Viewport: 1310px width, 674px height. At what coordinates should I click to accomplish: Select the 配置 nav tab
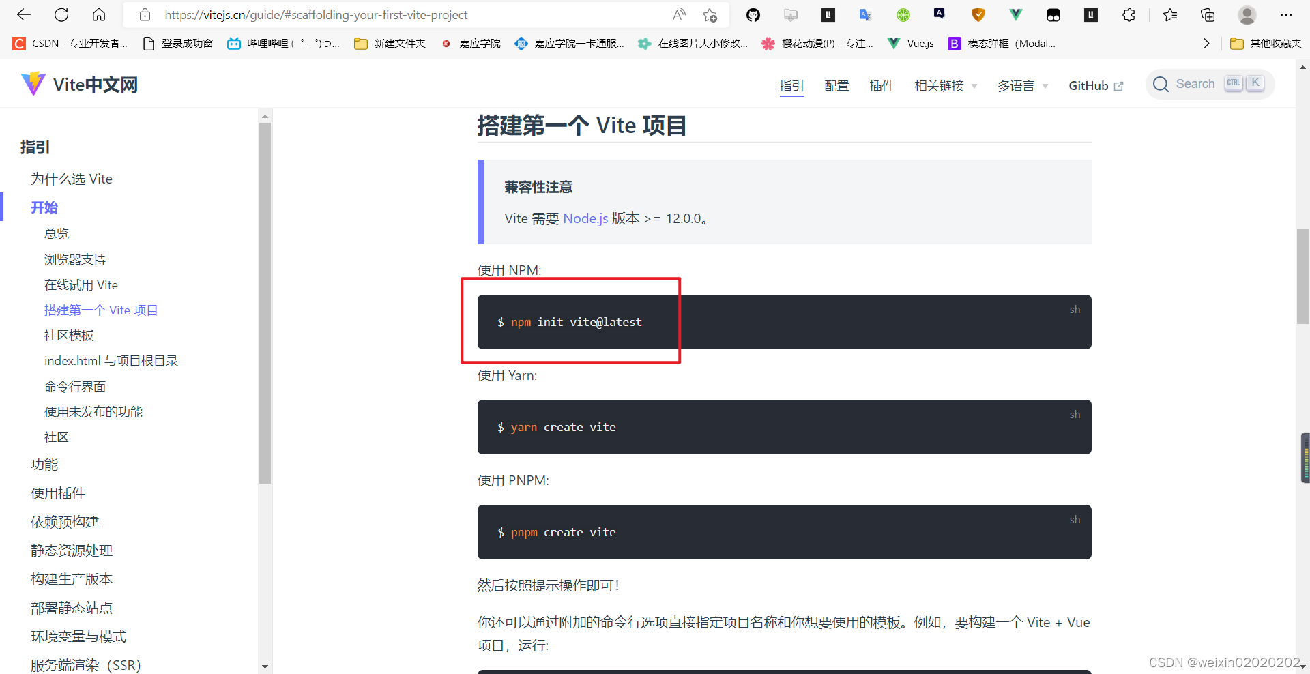(836, 86)
